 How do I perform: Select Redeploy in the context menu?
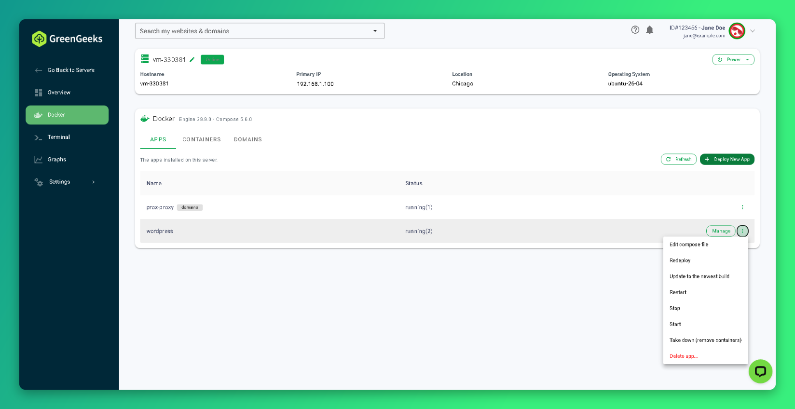pyautogui.click(x=706, y=260)
